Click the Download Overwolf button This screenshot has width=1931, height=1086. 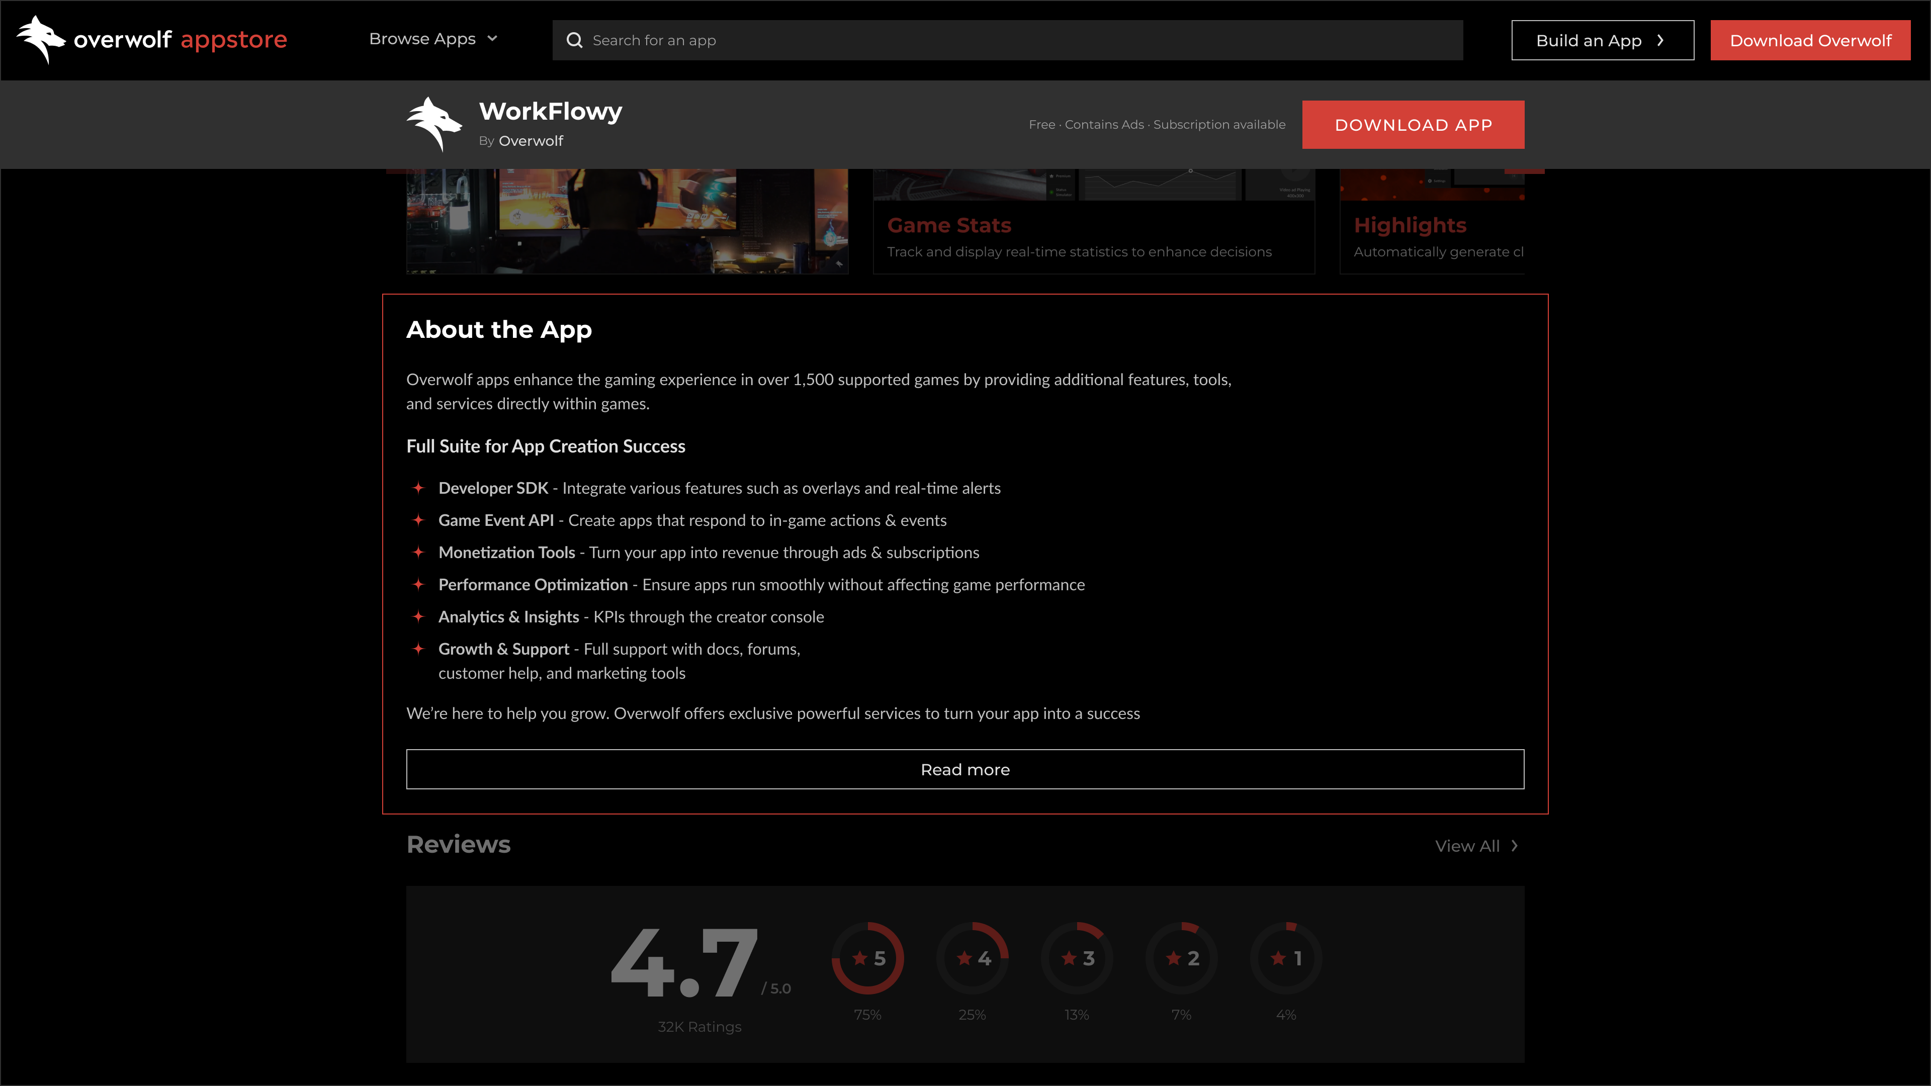point(1810,40)
